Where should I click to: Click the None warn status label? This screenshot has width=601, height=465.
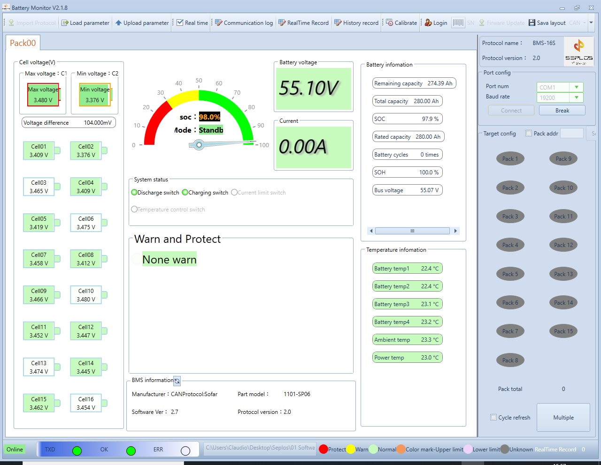(170, 259)
